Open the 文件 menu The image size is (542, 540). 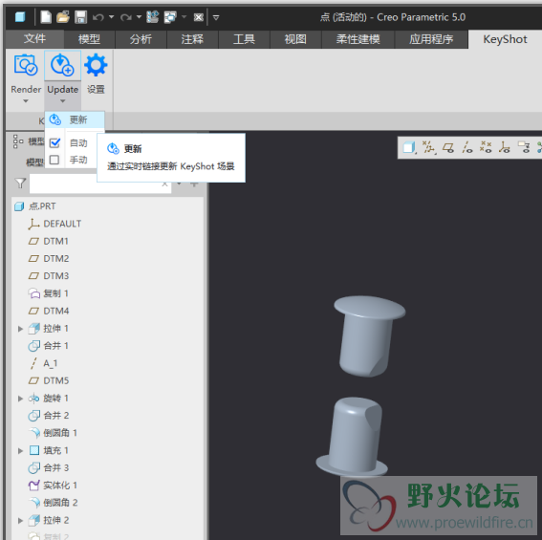[34, 39]
